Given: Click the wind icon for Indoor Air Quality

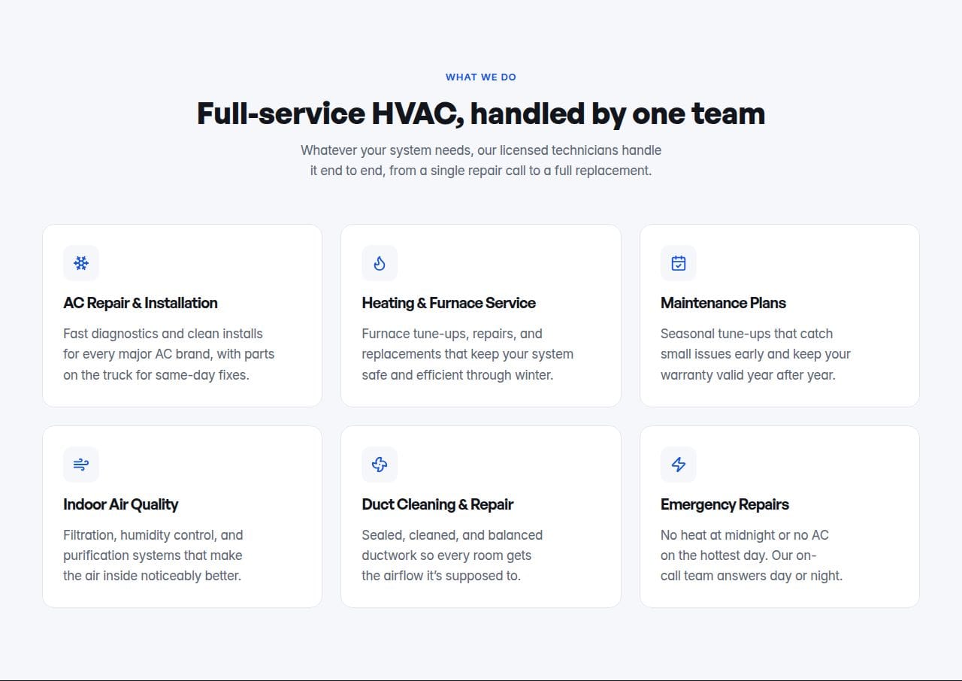Looking at the screenshot, I should point(81,465).
